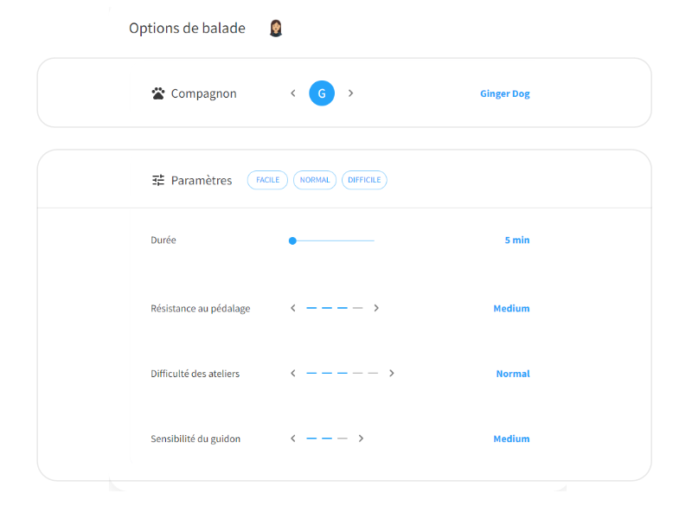Click the Normal value for Difficulté des ateliers

click(x=513, y=374)
